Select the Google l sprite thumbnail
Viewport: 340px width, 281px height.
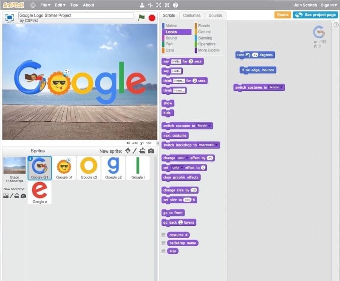(x=138, y=168)
